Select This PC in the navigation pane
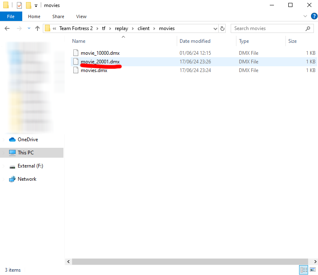This screenshot has height=275, width=318. [x=26, y=153]
